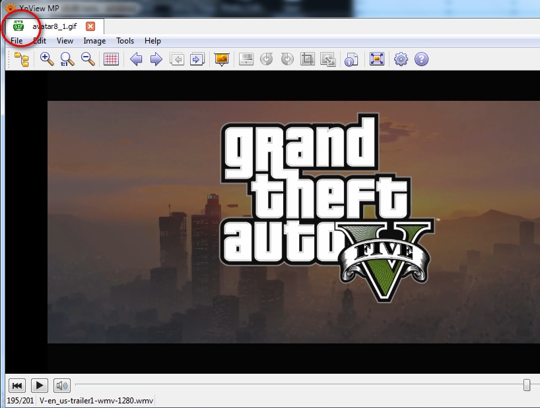Screen dimensions: 540x408
Task: Open the Help menu
Action: click(x=152, y=41)
